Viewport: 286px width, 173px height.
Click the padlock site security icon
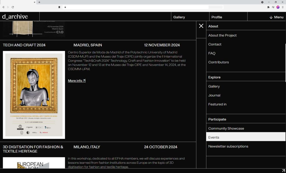click(65, 7)
